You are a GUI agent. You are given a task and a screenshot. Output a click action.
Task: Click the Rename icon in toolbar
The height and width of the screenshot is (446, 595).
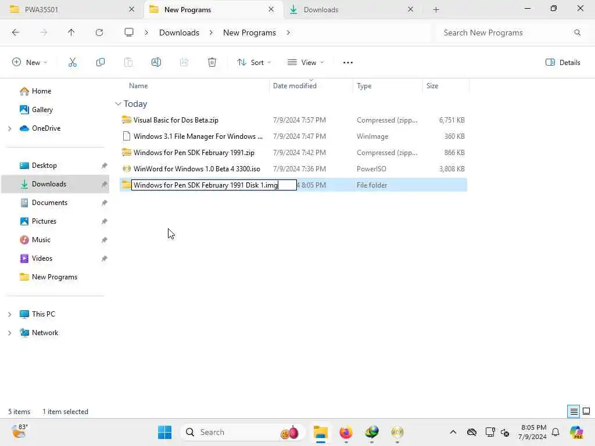tap(156, 63)
